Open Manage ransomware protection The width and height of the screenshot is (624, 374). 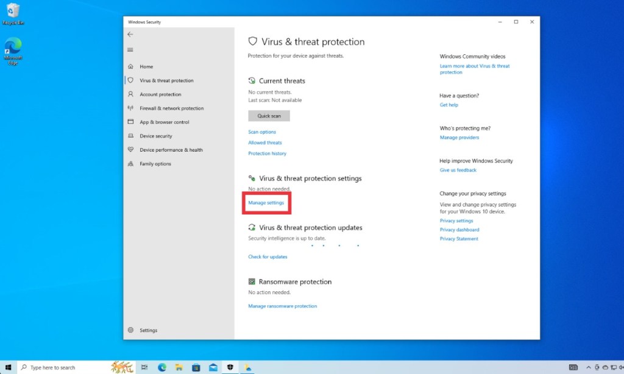click(x=283, y=306)
